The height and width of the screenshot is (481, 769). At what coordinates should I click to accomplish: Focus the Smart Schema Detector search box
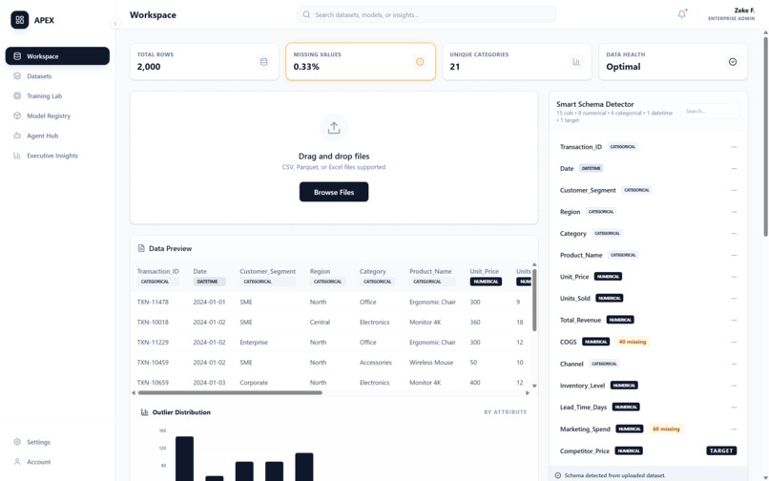pos(710,112)
